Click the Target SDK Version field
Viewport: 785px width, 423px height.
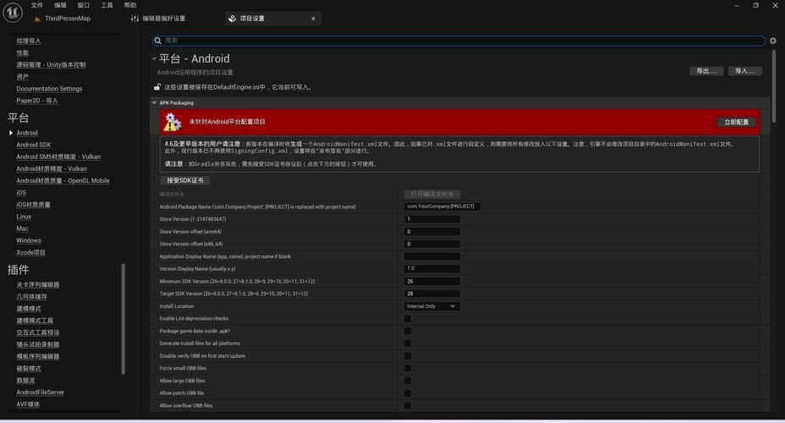(432, 294)
